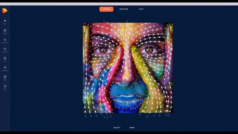Select the Text tool in sidebar

[5, 22]
